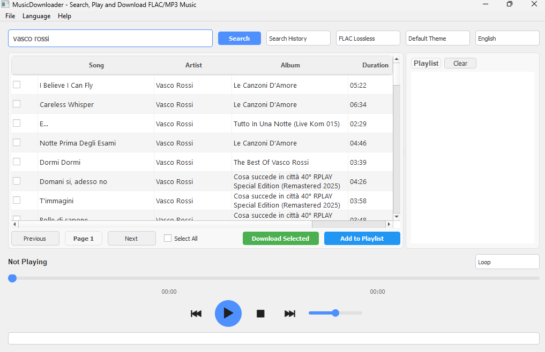
Task: Minimize the MusicDownloader window
Action: click(x=486, y=4)
